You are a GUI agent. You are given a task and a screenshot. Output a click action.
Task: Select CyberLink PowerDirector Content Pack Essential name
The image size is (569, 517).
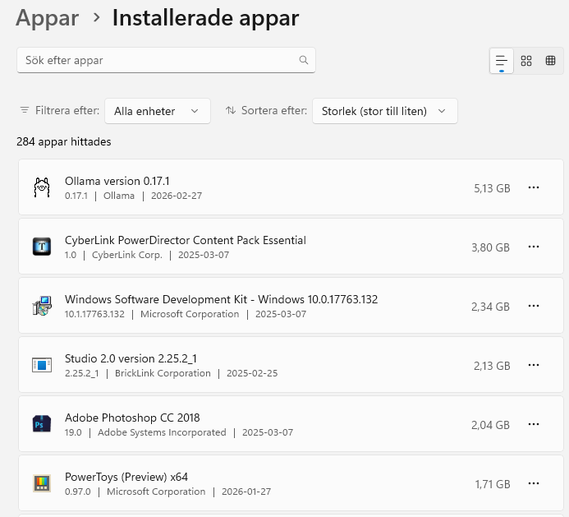tap(186, 240)
